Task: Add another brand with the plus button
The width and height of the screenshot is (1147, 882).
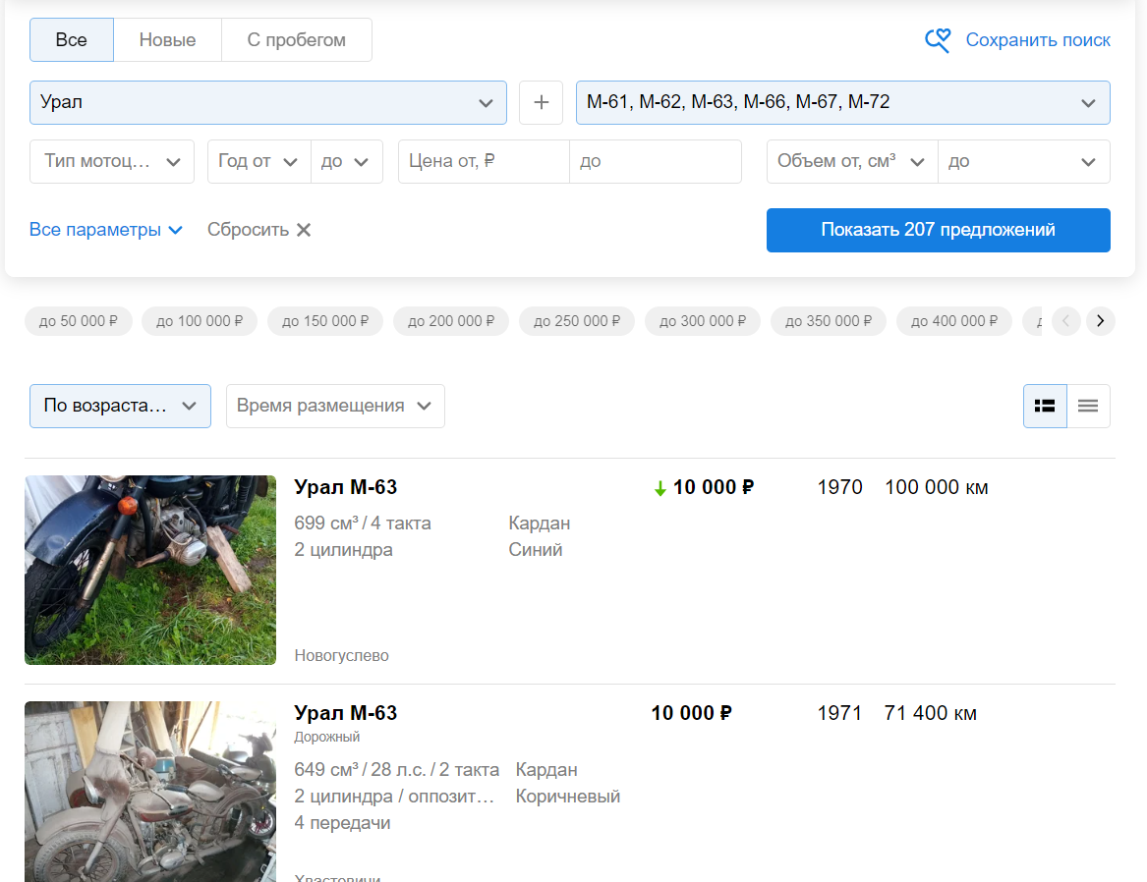Action: (541, 102)
